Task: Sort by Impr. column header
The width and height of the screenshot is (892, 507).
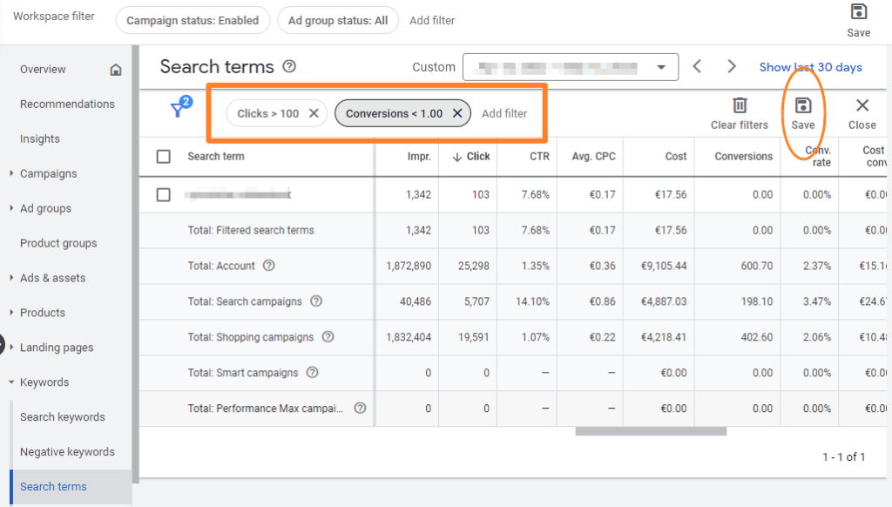Action: [x=419, y=157]
